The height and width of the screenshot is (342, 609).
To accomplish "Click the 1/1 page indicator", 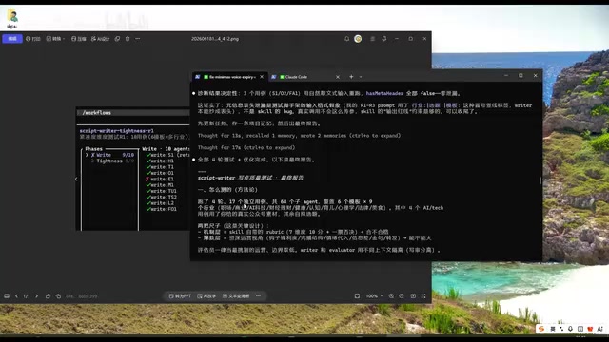I will pos(27,295).
